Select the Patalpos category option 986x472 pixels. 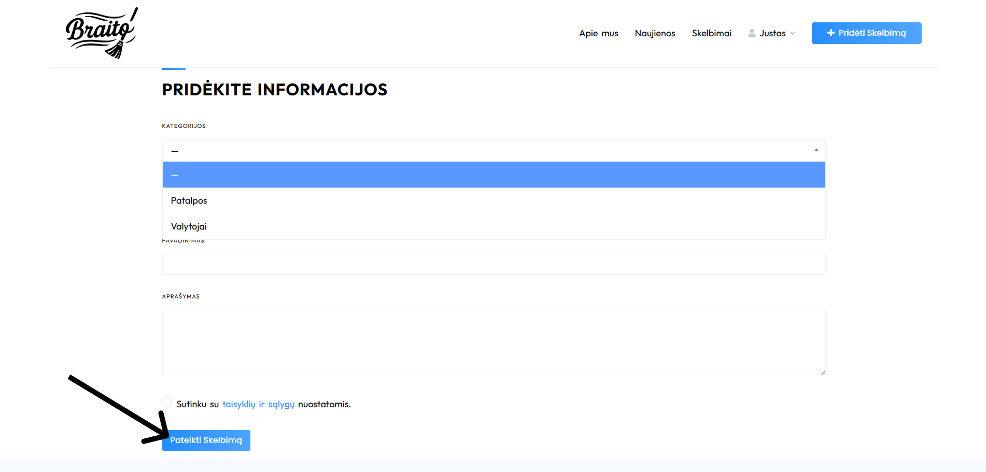point(189,201)
